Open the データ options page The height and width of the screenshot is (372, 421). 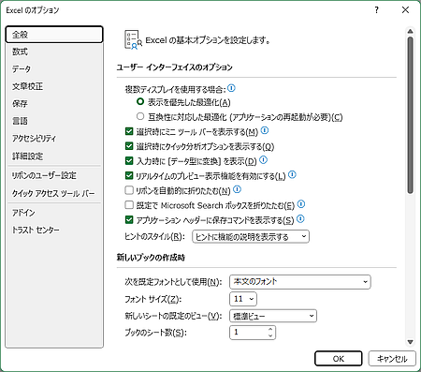coord(54,69)
